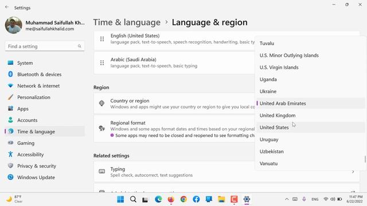Click the Regional format icon

[101, 128]
